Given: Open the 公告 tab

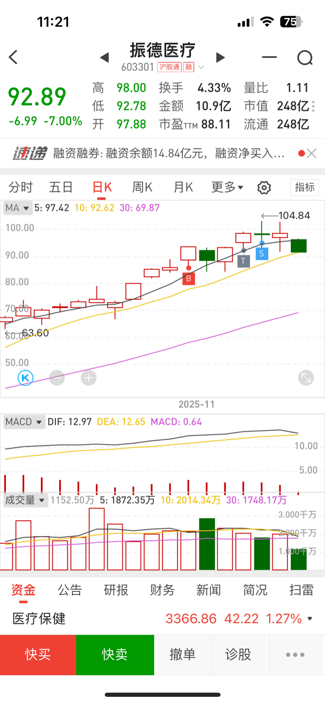Looking at the screenshot, I should (70, 590).
